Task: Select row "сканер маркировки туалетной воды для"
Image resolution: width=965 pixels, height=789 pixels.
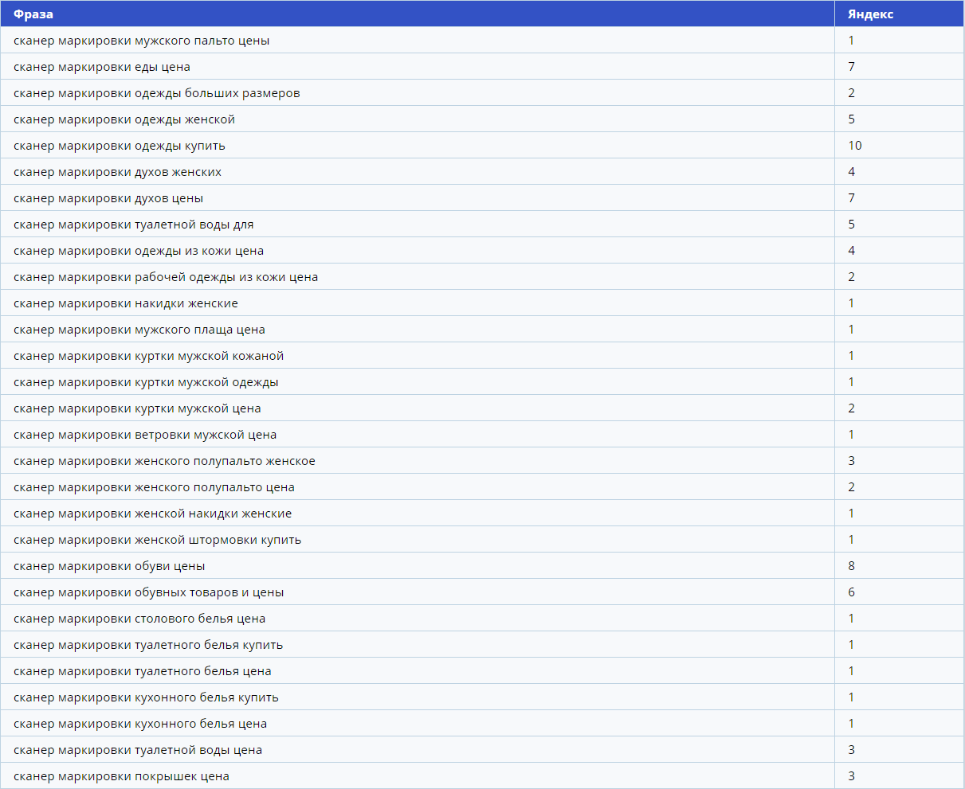Action: point(482,225)
